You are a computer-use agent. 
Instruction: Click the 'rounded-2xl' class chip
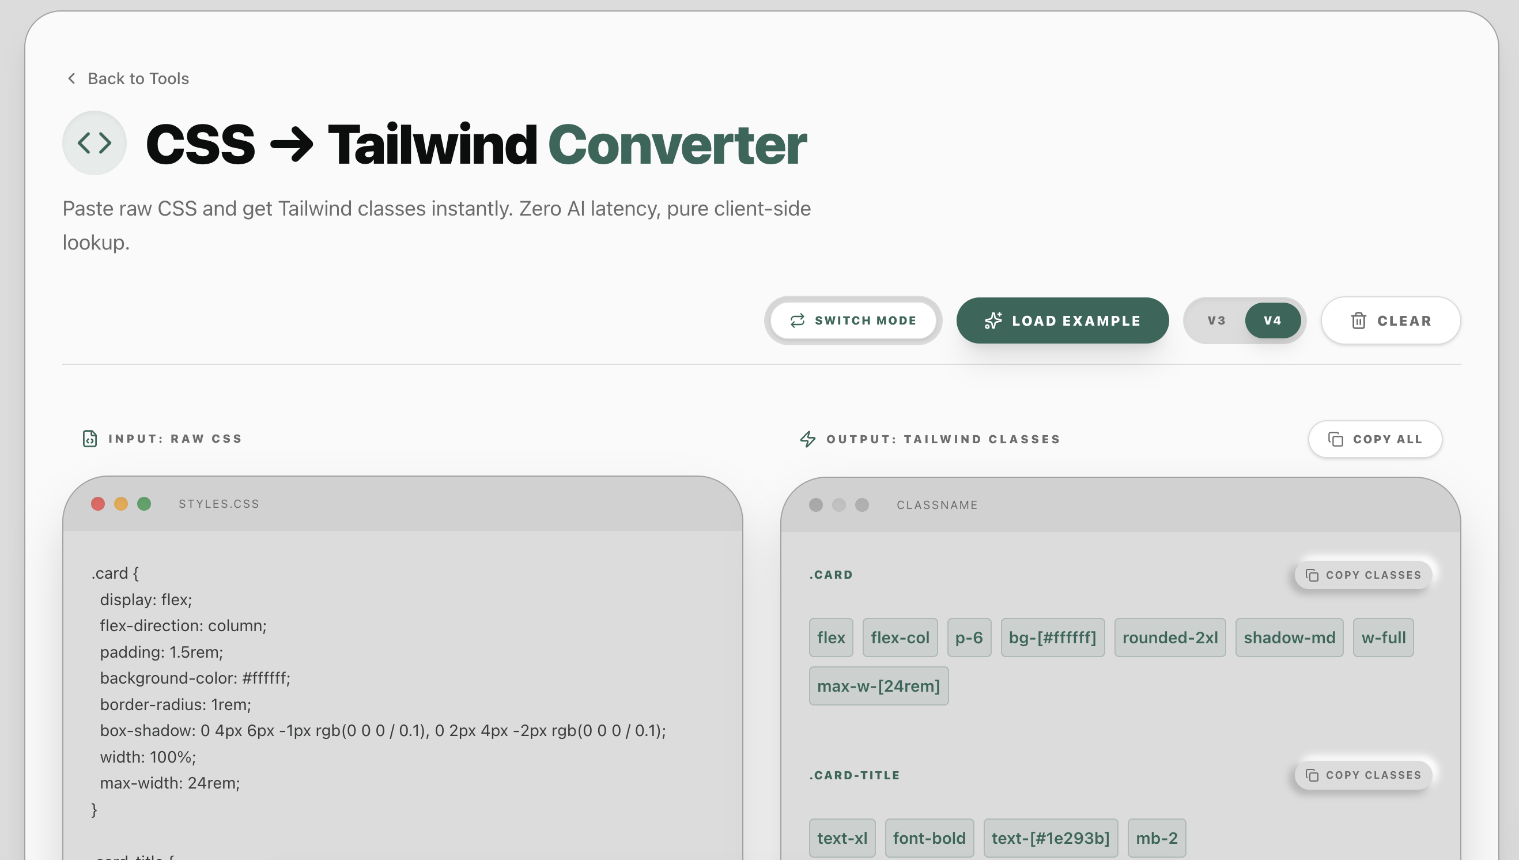1170,638
